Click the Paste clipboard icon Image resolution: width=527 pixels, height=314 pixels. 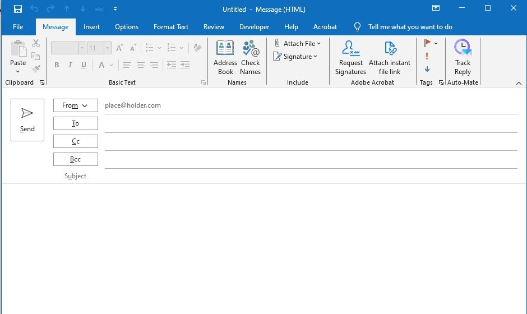tap(19, 49)
